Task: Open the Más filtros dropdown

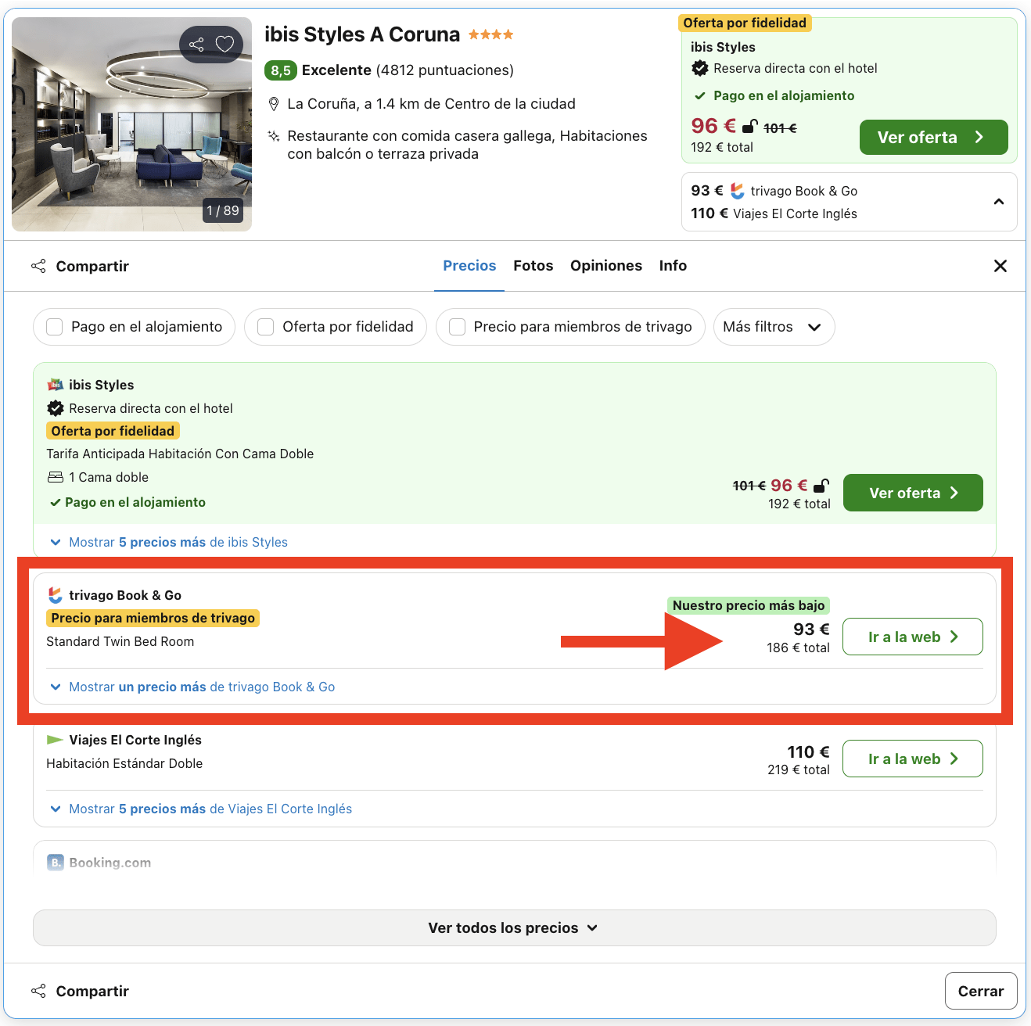Action: point(773,327)
